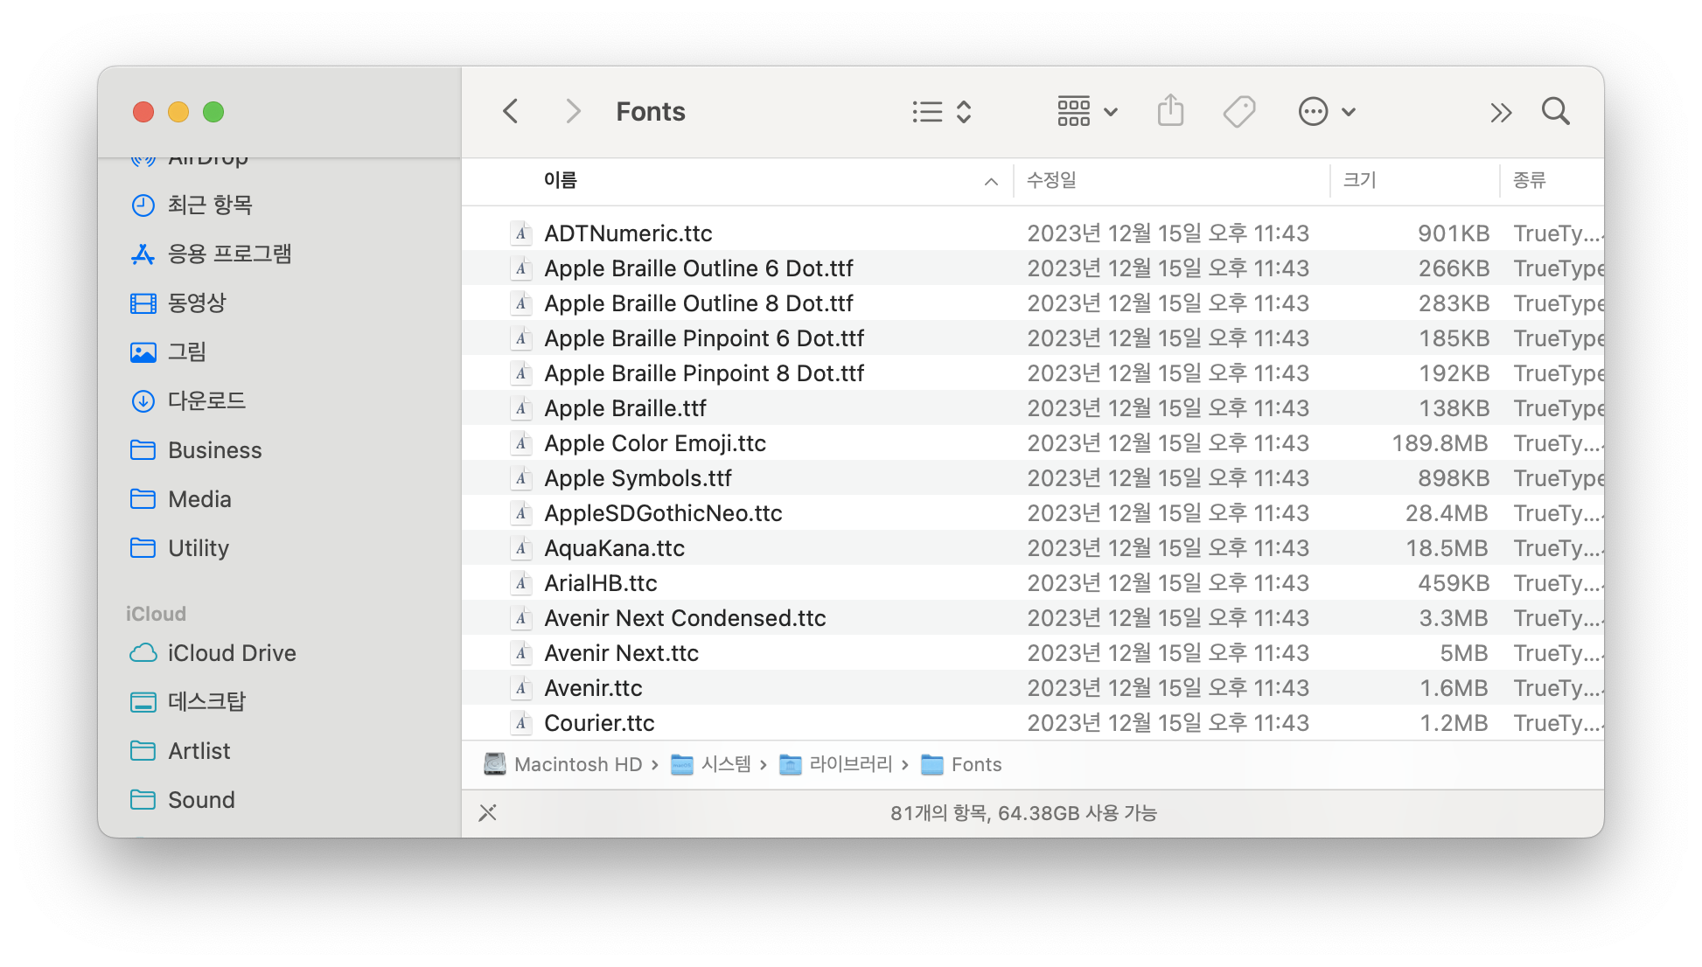Select Applications (응용 프로그램) in the sidebar

coord(229,254)
